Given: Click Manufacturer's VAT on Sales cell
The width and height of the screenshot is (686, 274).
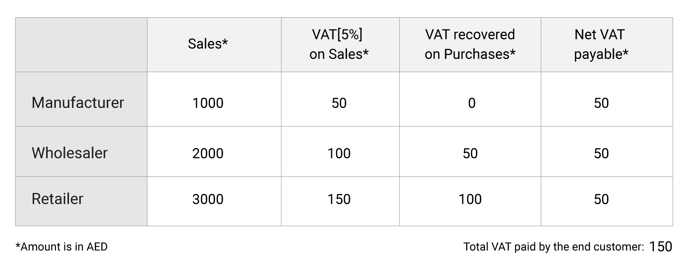Looking at the screenshot, I should (339, 103).
